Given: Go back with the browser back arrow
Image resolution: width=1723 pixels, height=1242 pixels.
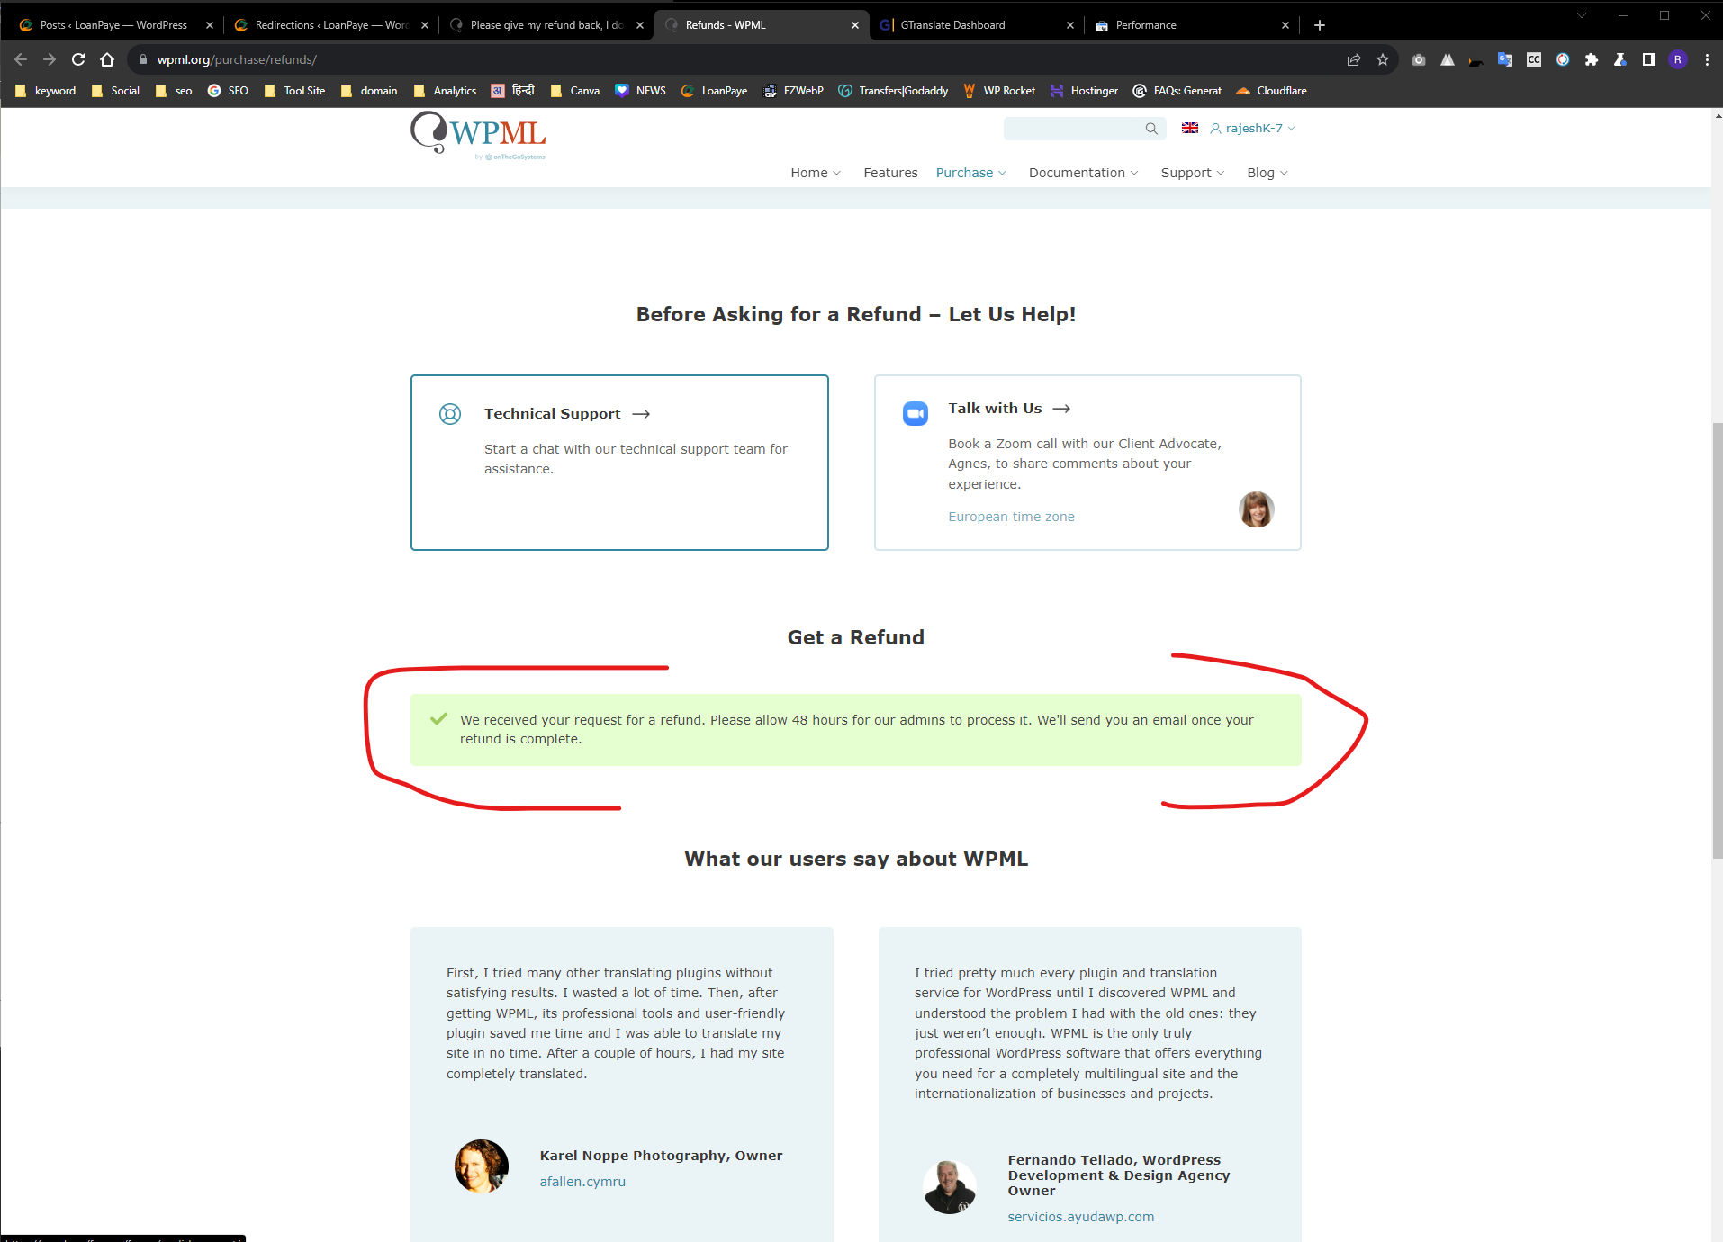Looking at the screenshot, I should 21,59.
